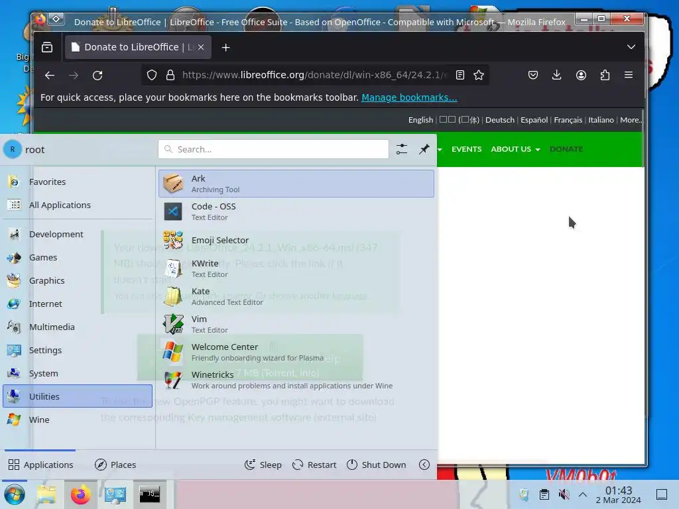Reload the Firefox page

pos(97,76)
